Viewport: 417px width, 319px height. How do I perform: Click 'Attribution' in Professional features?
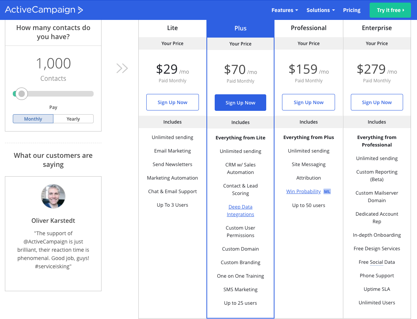pos(308,178)
